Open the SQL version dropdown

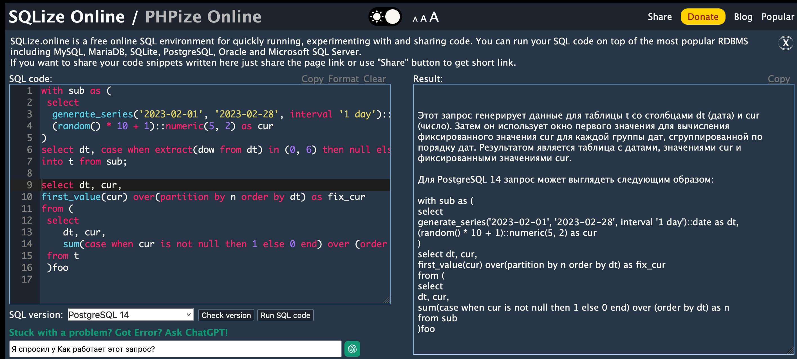point(130,315)
